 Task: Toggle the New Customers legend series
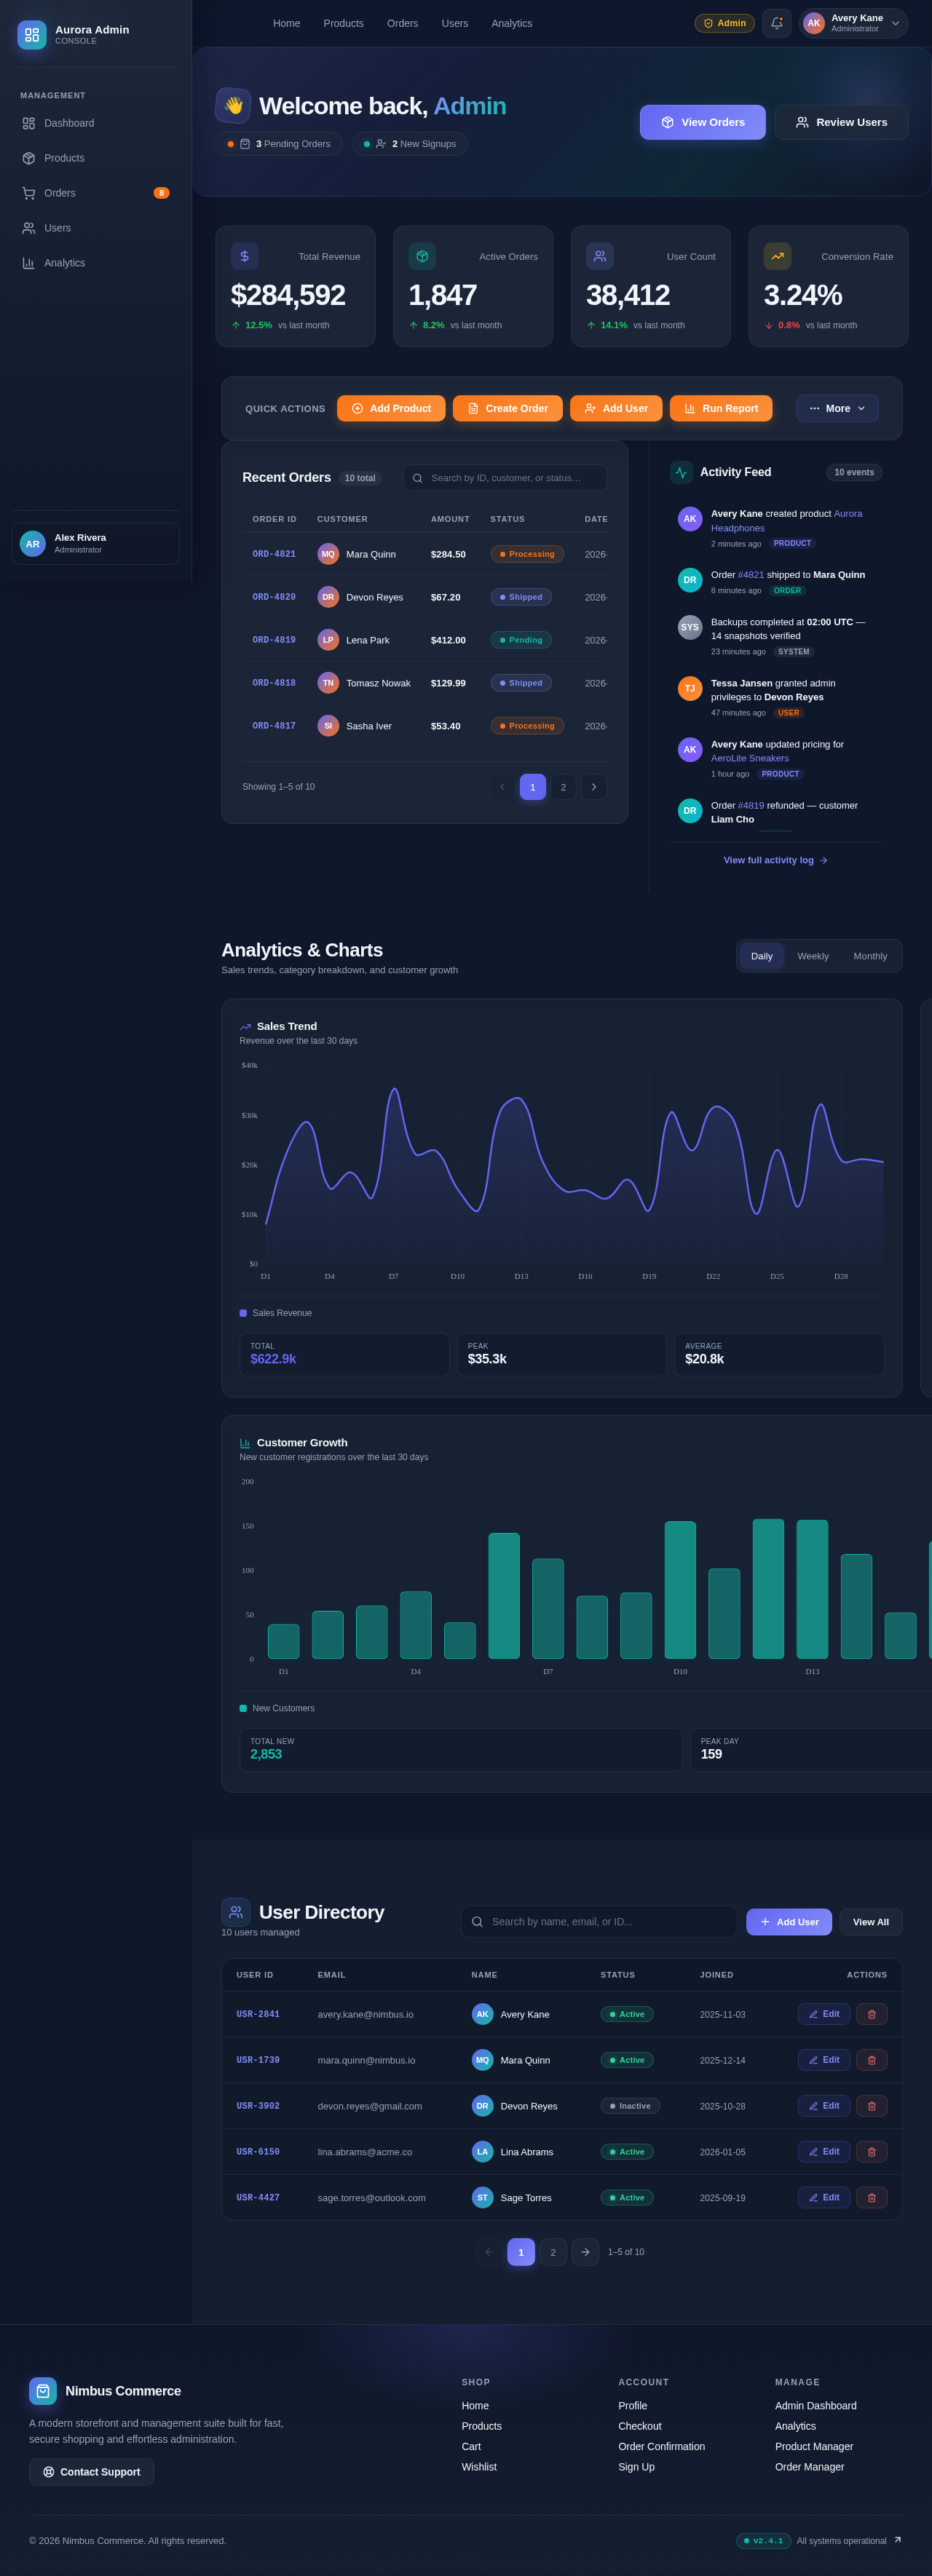click(x=277, y=1708)
